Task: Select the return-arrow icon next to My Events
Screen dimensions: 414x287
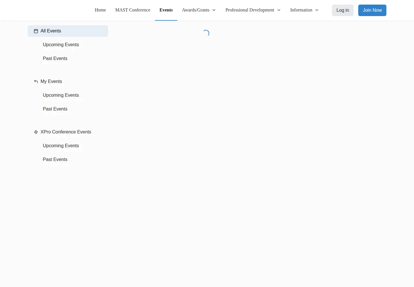Action: point(36,82)
